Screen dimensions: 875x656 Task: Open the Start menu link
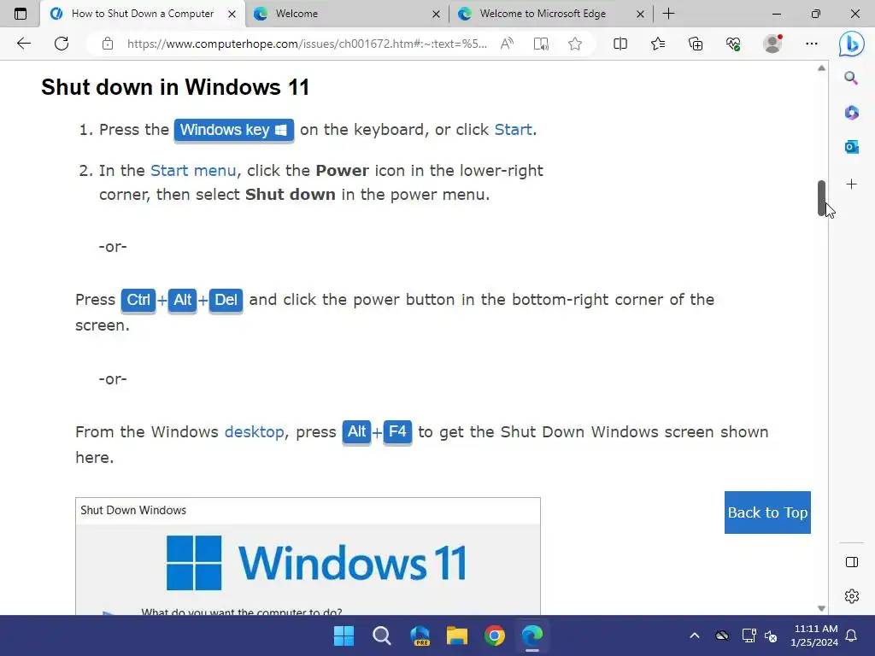(193, 170)
